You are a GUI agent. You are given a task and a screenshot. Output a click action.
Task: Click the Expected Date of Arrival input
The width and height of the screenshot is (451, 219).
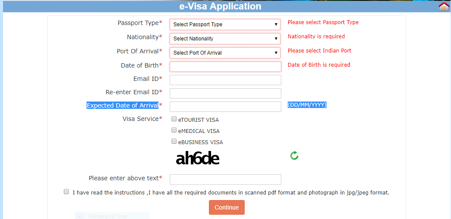click(x=225, y=107)
